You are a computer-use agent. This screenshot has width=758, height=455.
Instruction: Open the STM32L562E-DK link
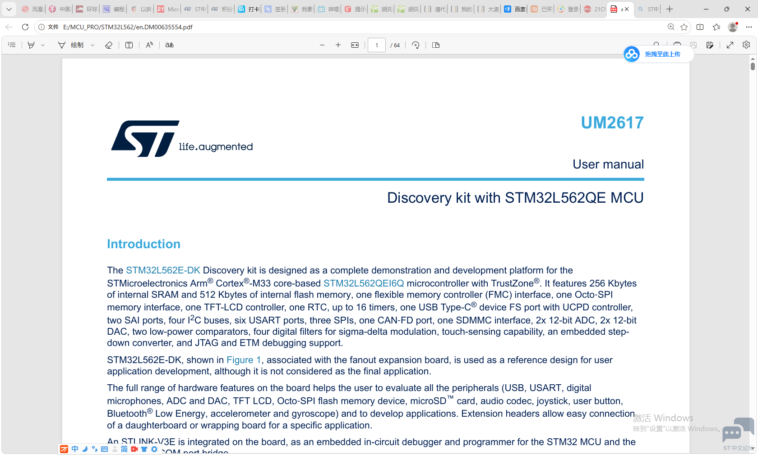point(163,270)
